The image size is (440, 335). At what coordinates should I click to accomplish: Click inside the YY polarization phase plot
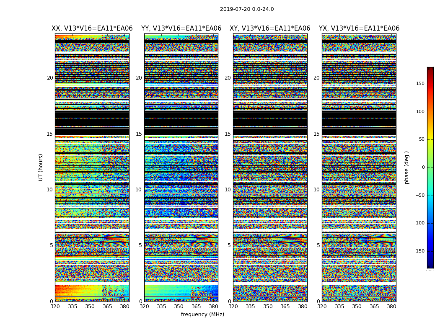181,167
